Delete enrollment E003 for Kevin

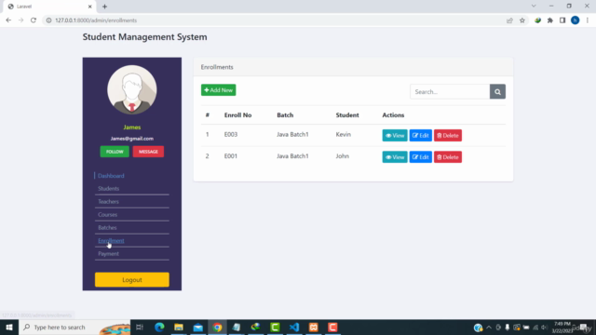(448, 136)
